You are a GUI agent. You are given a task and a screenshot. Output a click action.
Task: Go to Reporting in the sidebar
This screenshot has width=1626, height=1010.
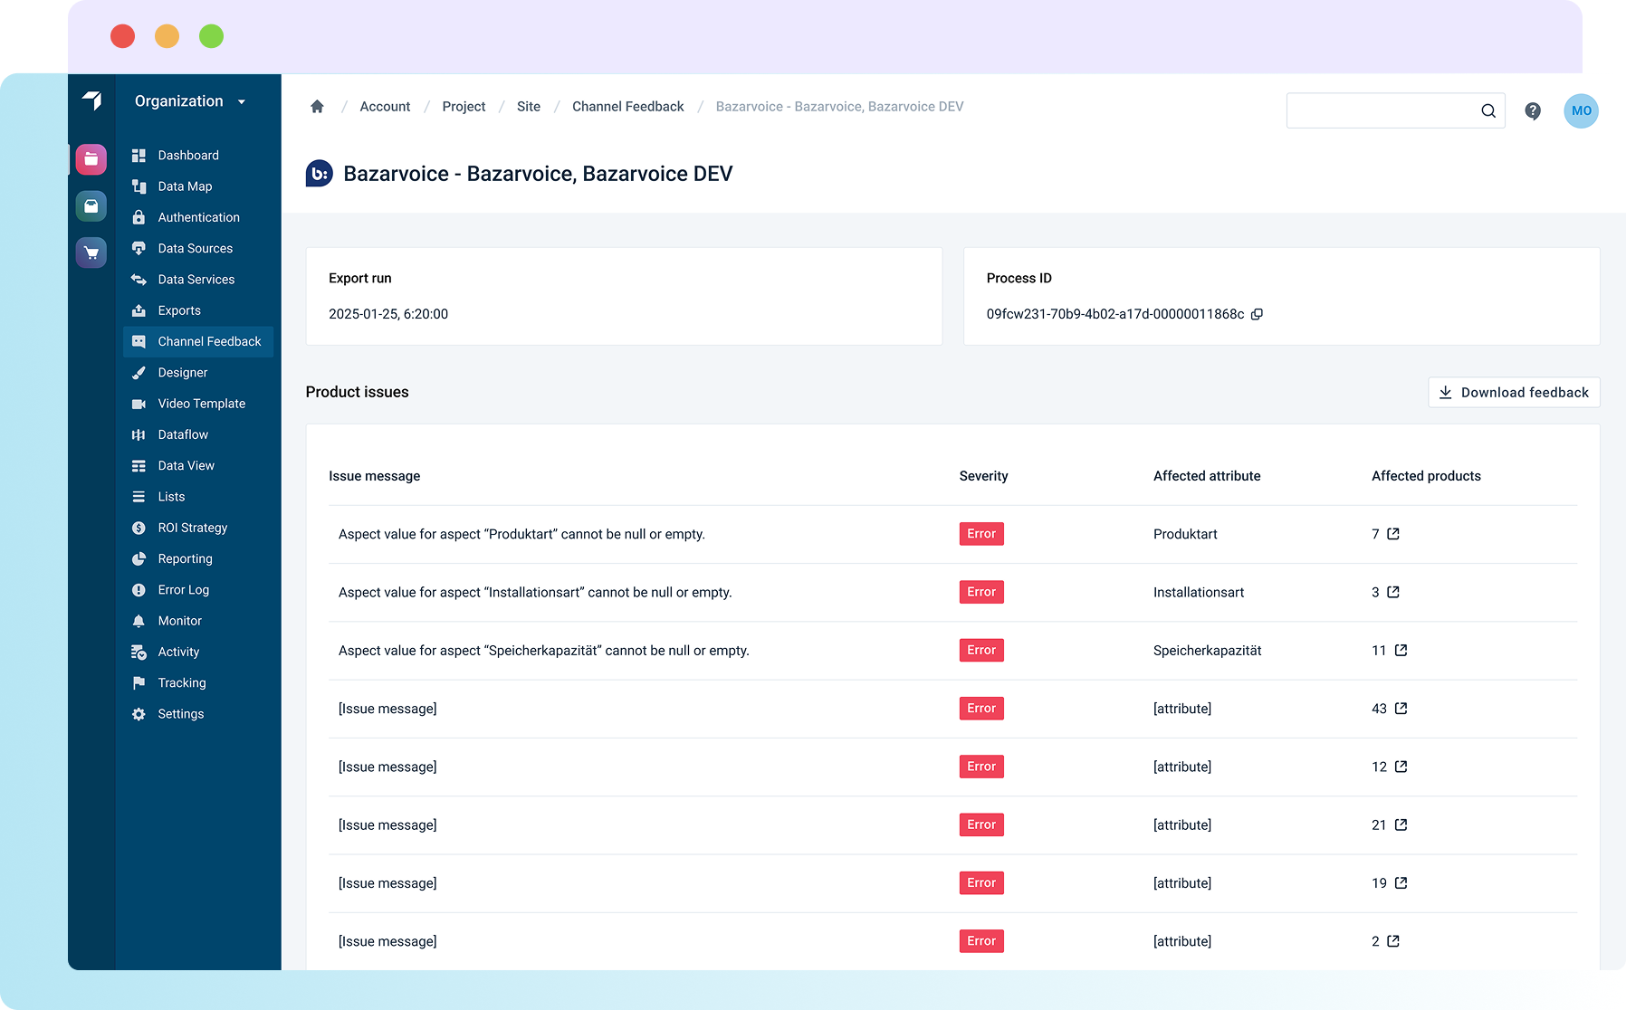[198, 559]
